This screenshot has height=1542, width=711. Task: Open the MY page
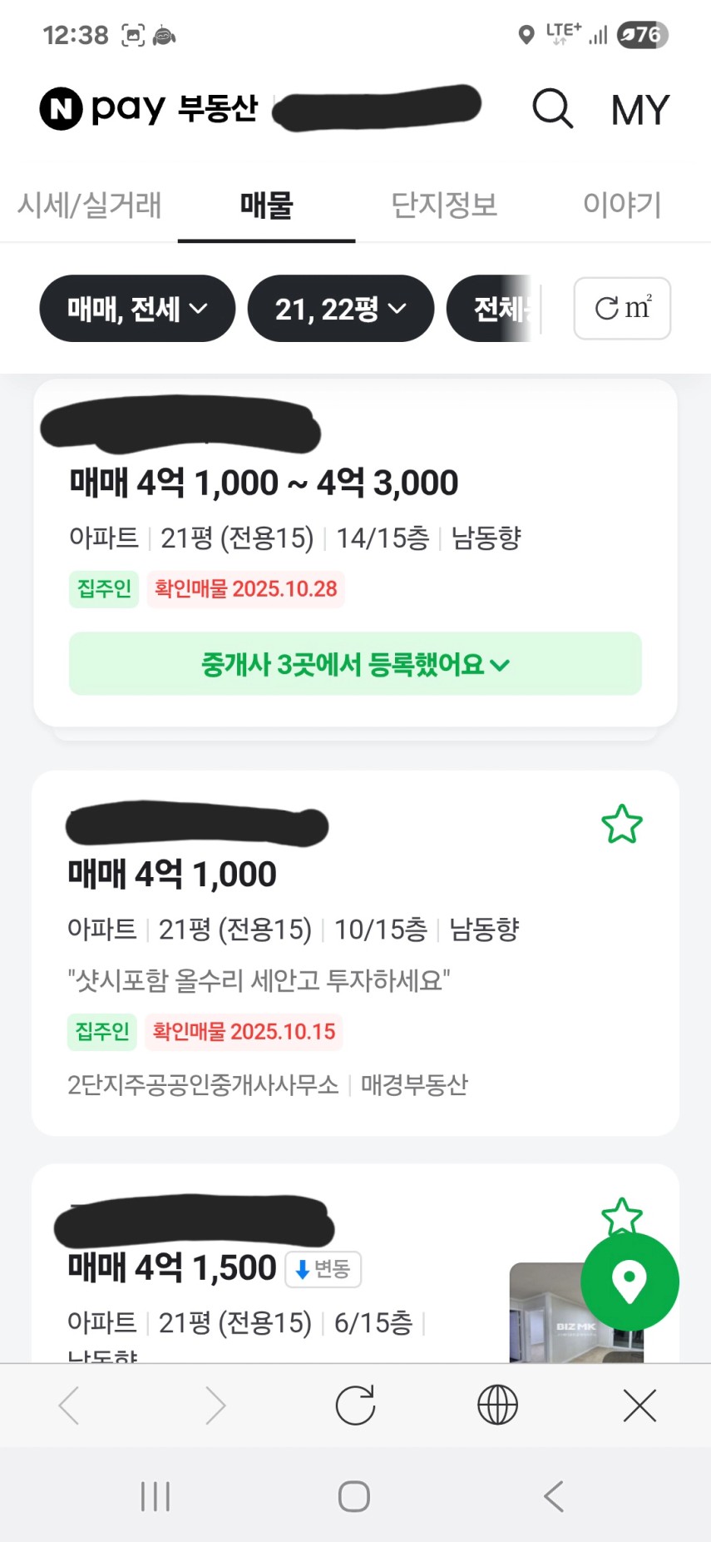point(639,110)
